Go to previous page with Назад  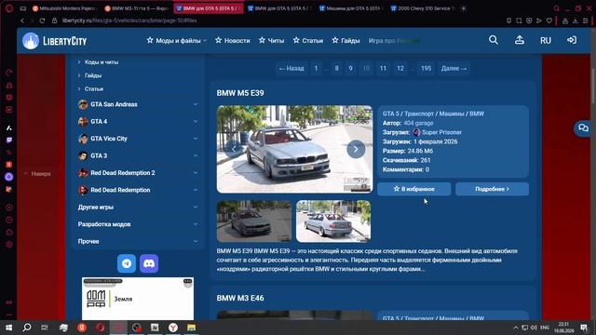coord(291,68)
